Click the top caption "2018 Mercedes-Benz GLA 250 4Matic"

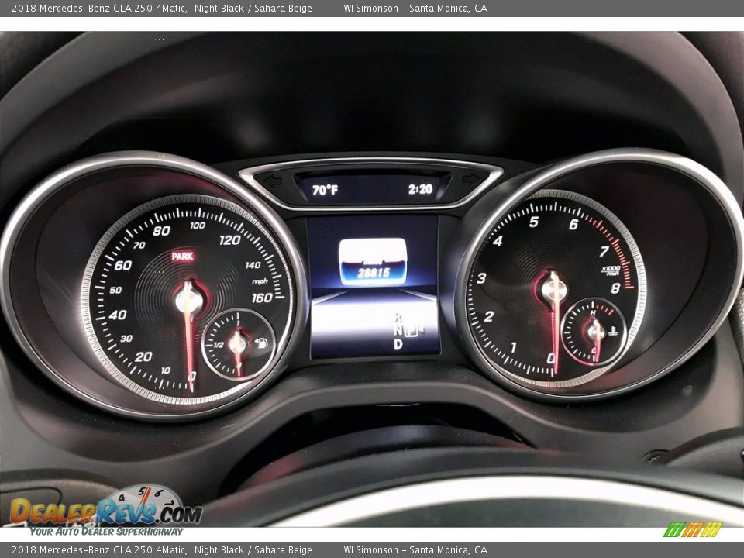coord(98,8)
